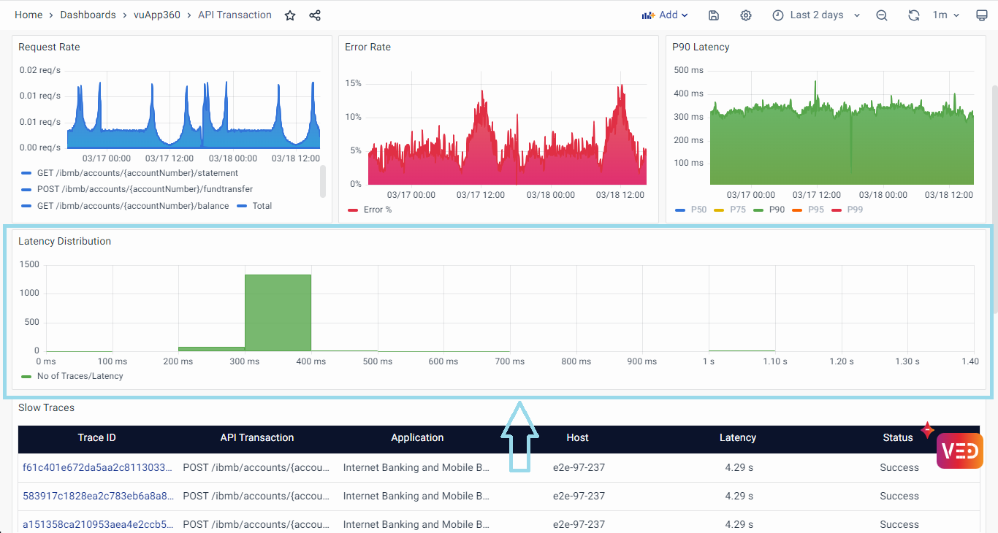Open trace 583917c1828ea2c783eb6a8a8 link

(x=97, y=496)
